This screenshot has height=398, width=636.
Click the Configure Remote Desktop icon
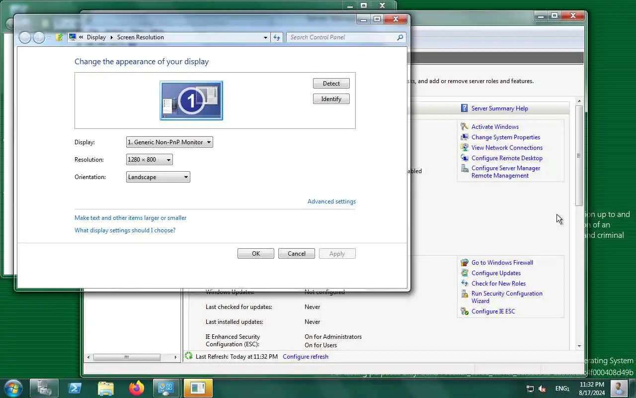464,158
